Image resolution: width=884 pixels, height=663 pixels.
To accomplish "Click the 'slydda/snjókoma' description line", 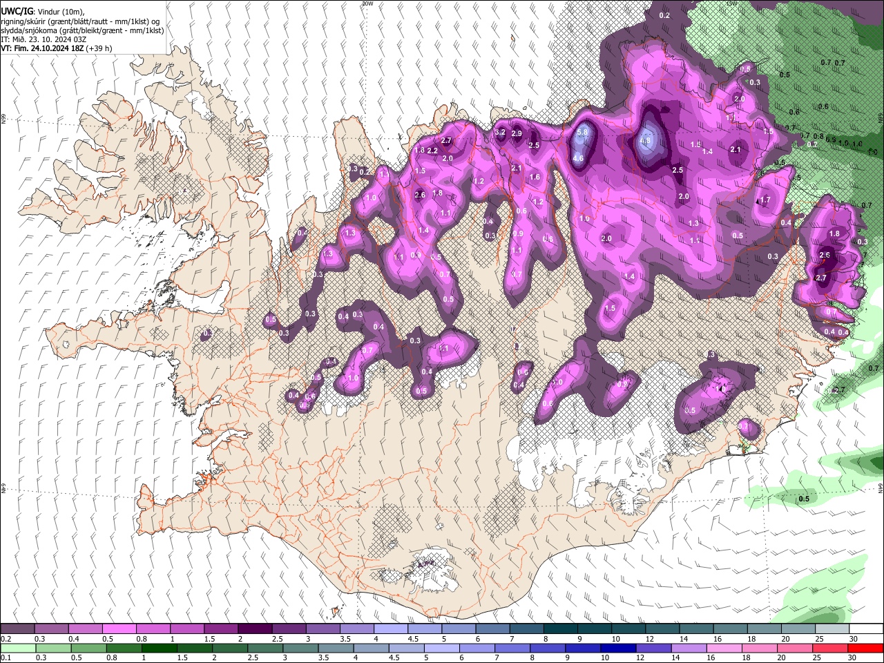I will 82,30.
